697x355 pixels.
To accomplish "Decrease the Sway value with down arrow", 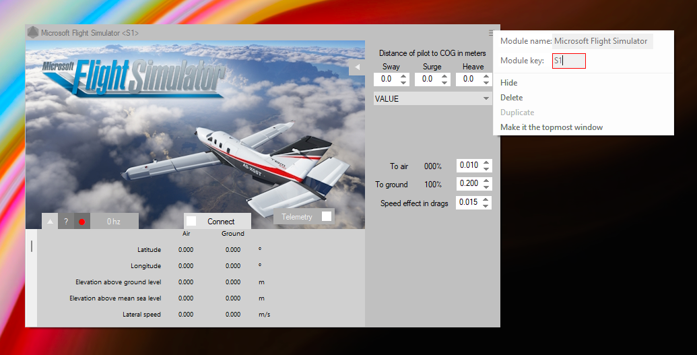I will 403,82.
